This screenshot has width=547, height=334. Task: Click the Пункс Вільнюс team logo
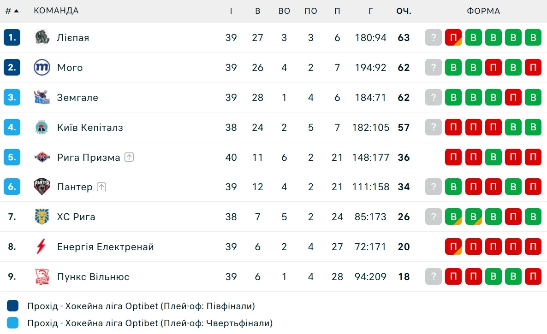(x=42, y=276)
